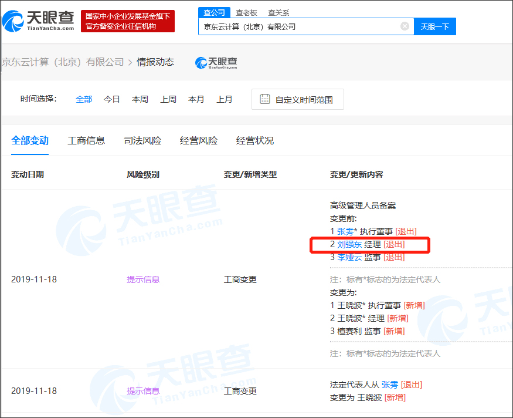Switch to the 查老板 search tab
This screenshot has width=513, height=418.
point(247,12)
